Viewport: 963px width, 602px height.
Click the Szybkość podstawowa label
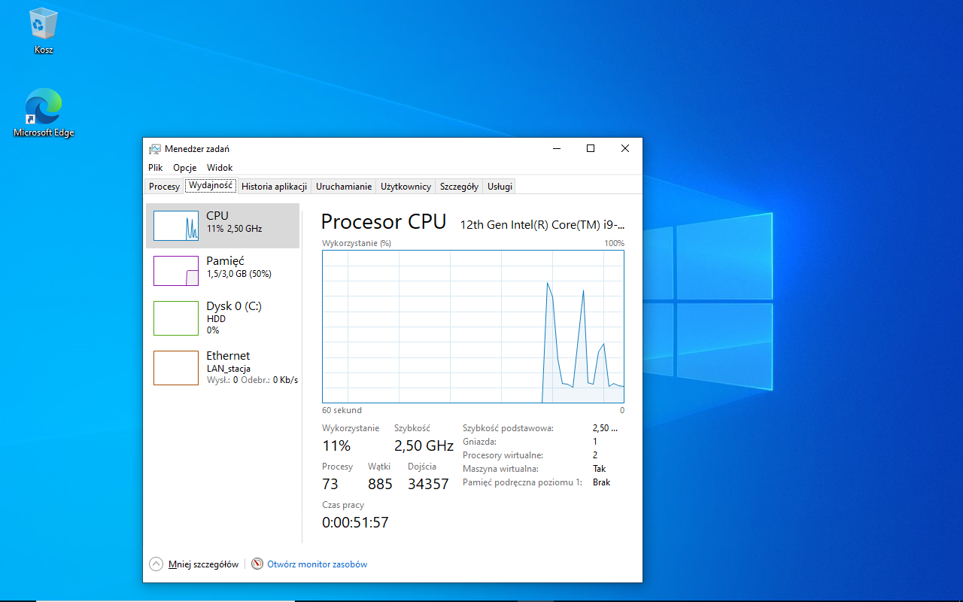pyautogui.click(x=508, y=428)
